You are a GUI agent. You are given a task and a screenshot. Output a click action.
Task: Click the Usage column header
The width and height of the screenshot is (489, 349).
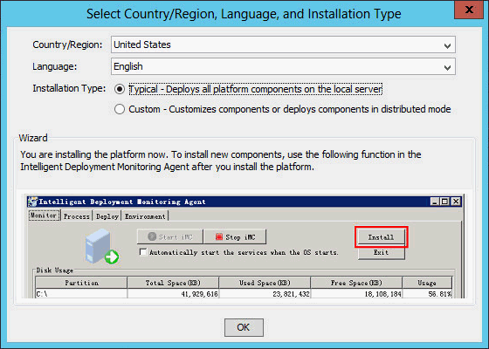tap(427, 283)
